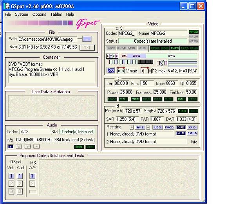Image resolution: width=235 pixels, height=204 pixels.
Task: Click the purple gradient progress bar
Action: [40, 23]
